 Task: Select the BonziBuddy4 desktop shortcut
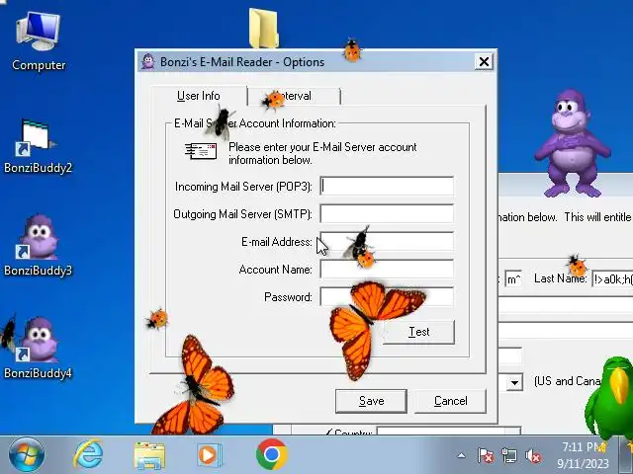pos(38,348)
